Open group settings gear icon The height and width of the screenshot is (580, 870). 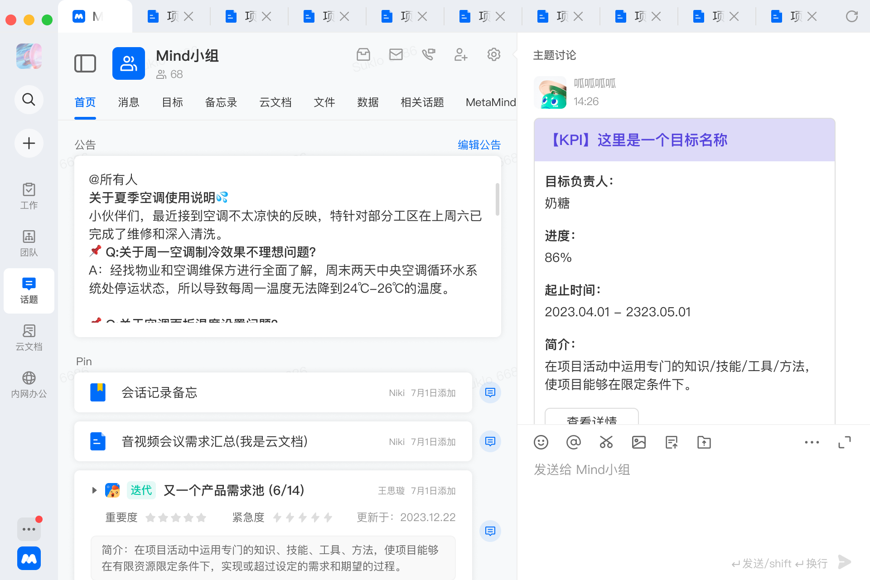pyautogui.click(x=493, y=55)
